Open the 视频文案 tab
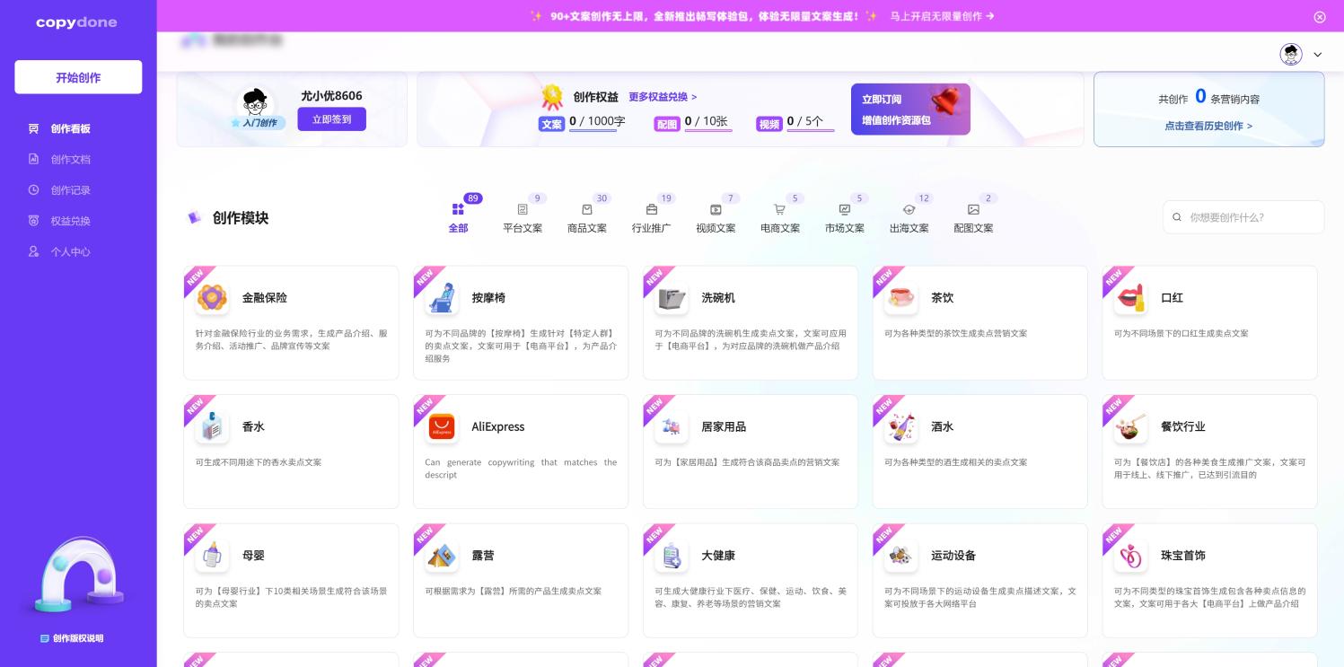This screenshot has height=667, width=1344. [x=716, y=218]
